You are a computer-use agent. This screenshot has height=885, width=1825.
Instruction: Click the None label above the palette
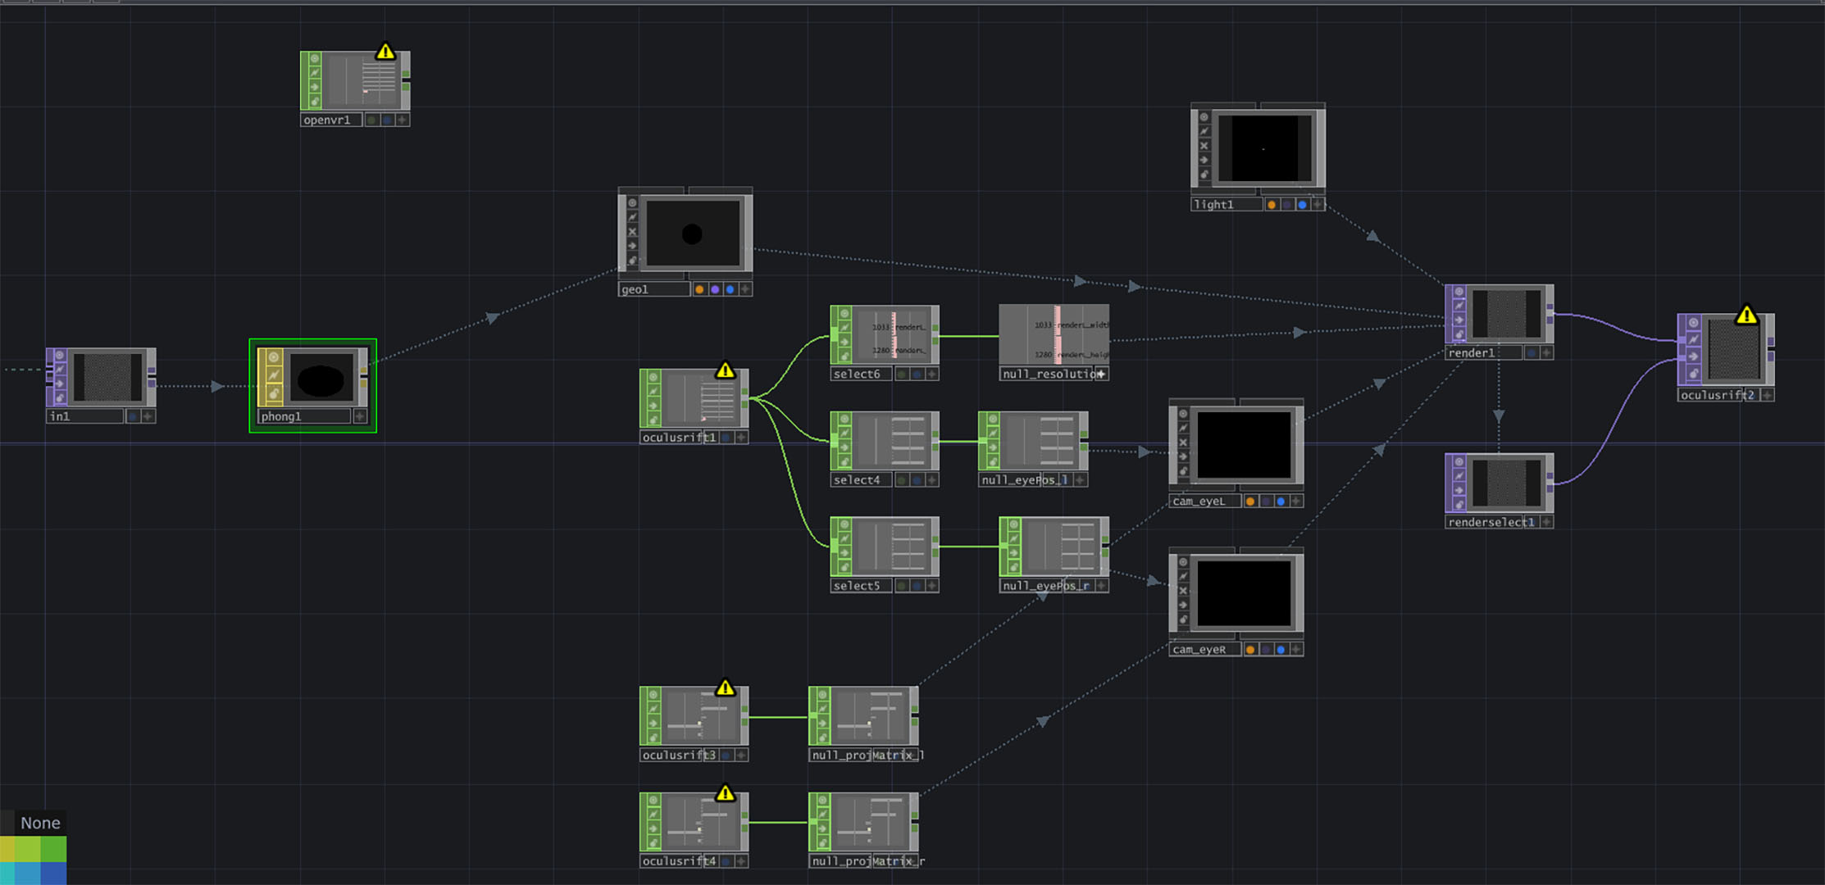coord(40,823)
